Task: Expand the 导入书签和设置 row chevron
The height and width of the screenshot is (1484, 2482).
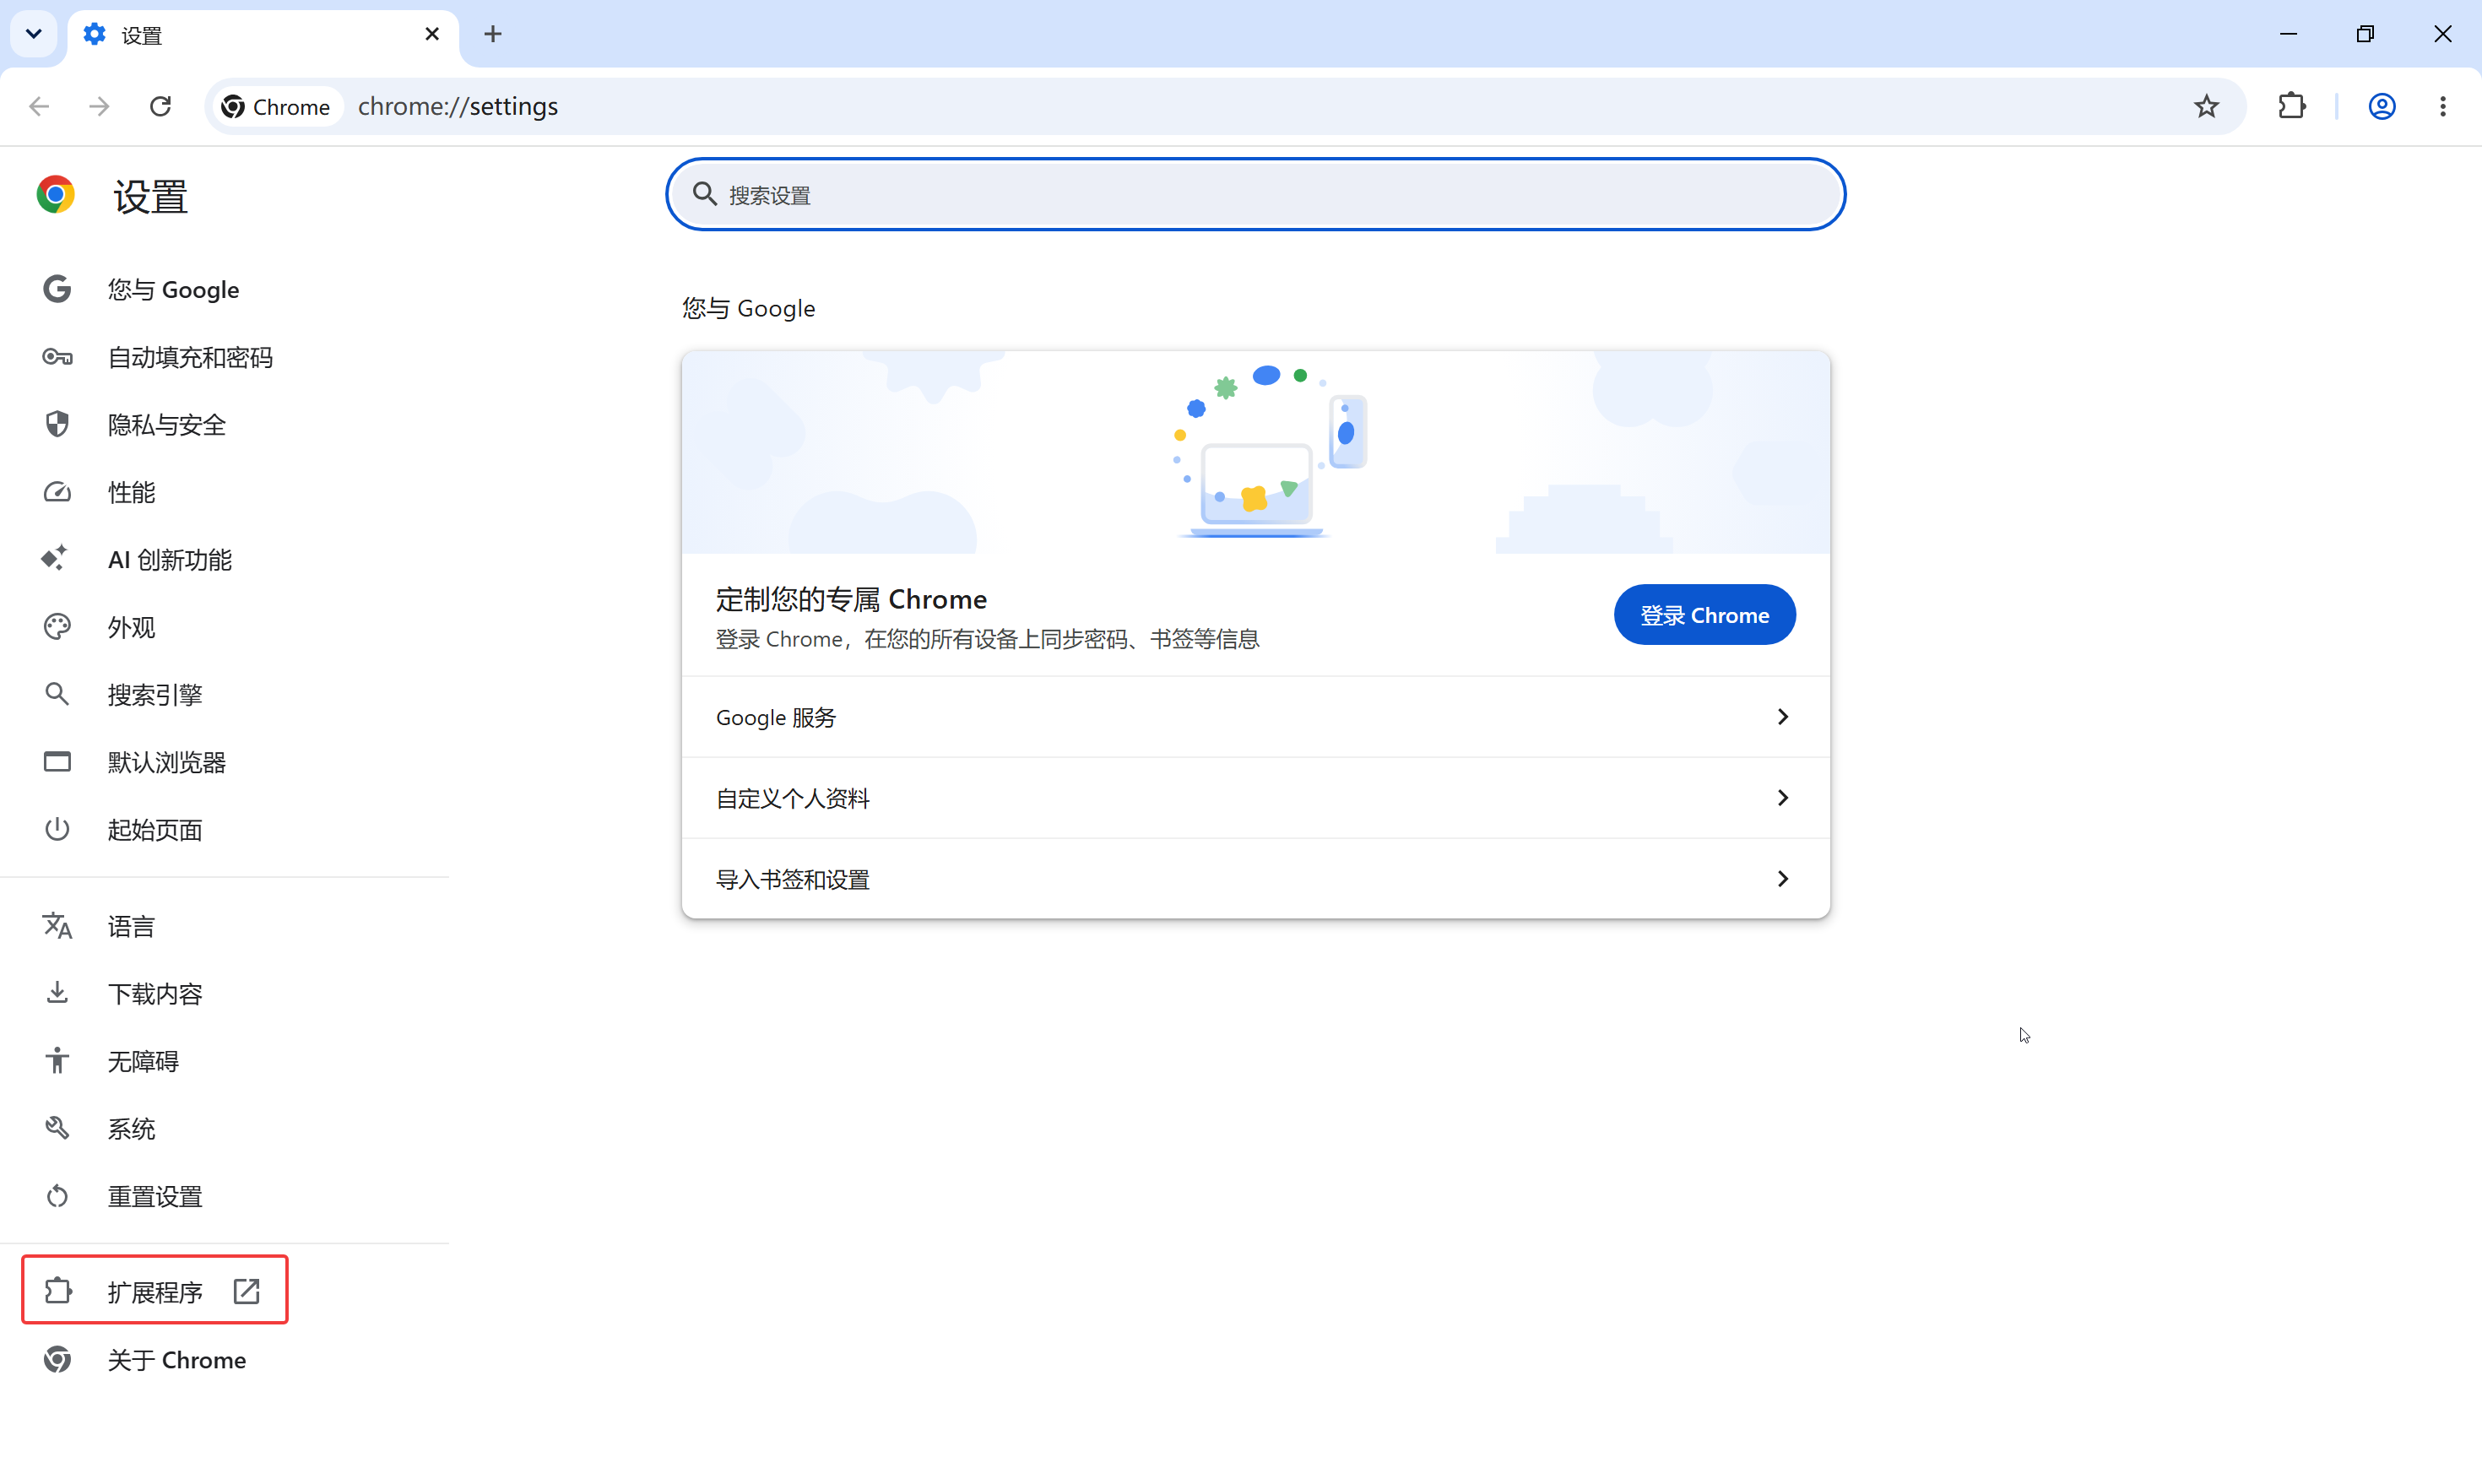Action: (1782, 878)
